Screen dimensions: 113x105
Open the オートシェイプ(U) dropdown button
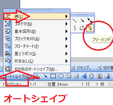tap(18, 76)
